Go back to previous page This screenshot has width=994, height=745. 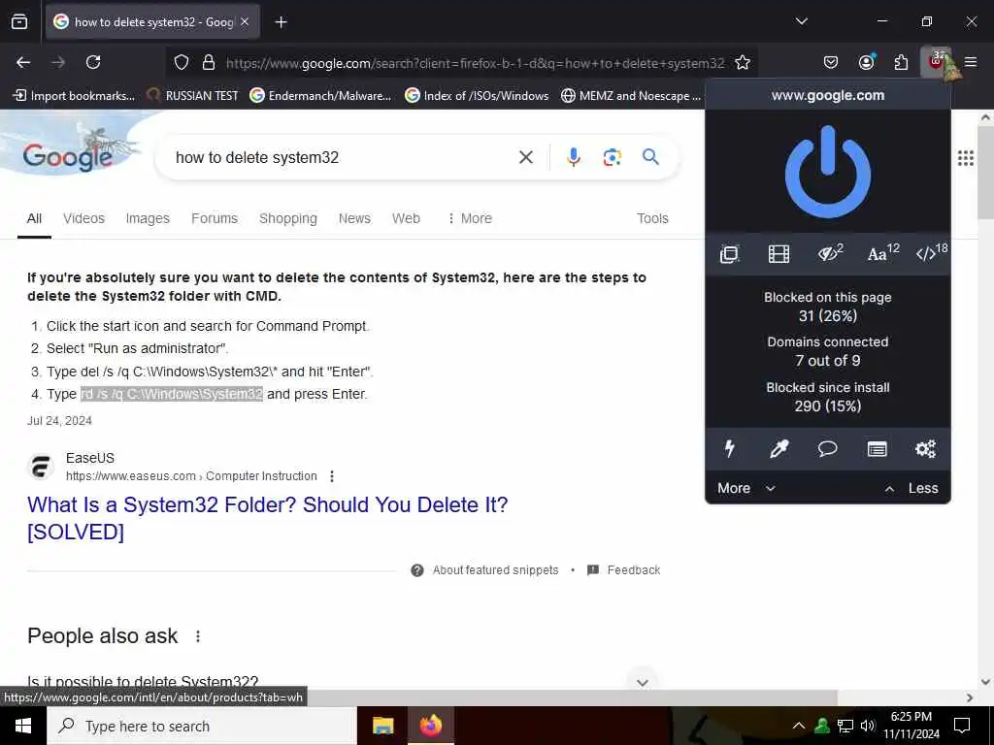23,62
